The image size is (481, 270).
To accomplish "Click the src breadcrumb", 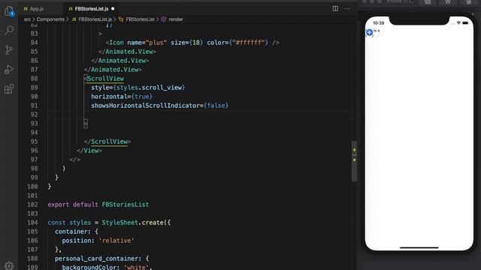I will [x=27, y=19].
